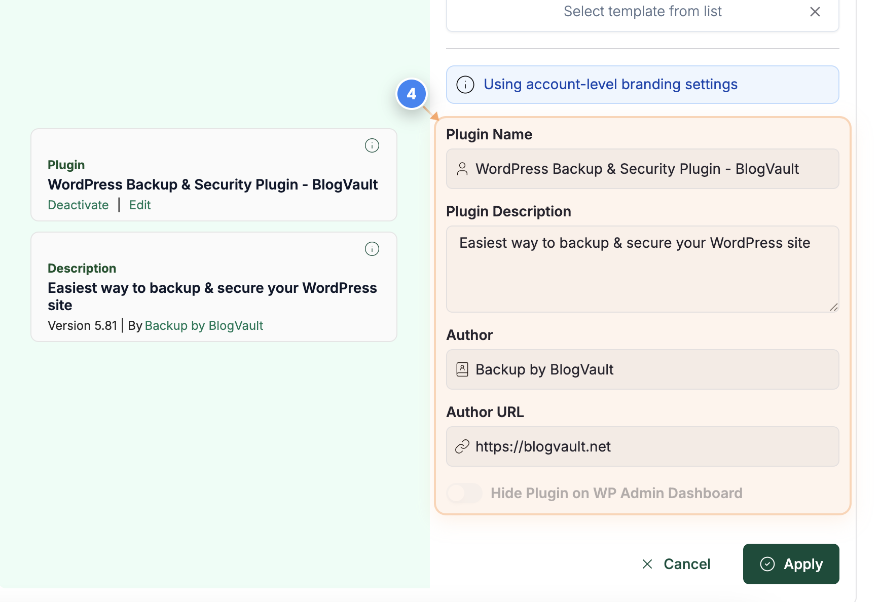Click the person icon in Plugin Name field
880x602 pixels.
click(462, 169)
